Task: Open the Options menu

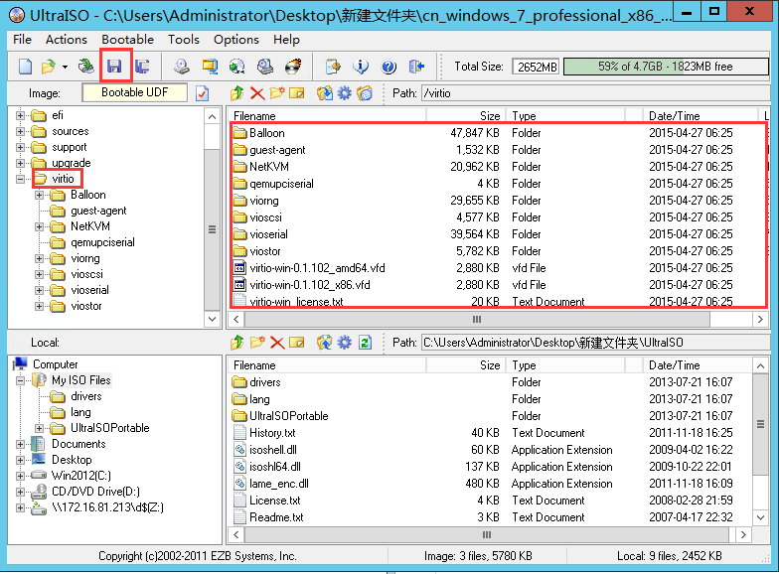Action: tap(236, 40)
